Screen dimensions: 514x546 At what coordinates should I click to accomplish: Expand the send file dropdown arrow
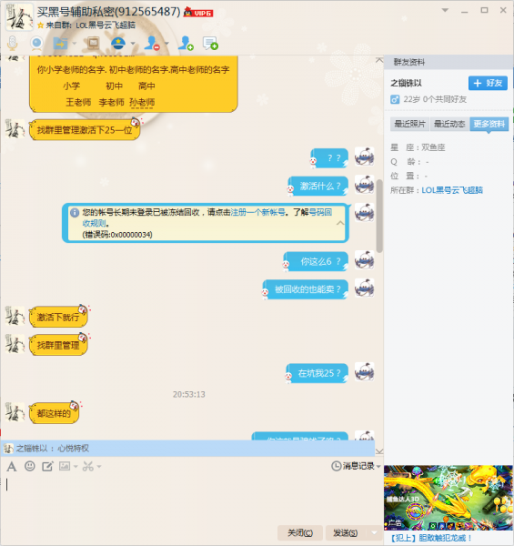(74, 44)
